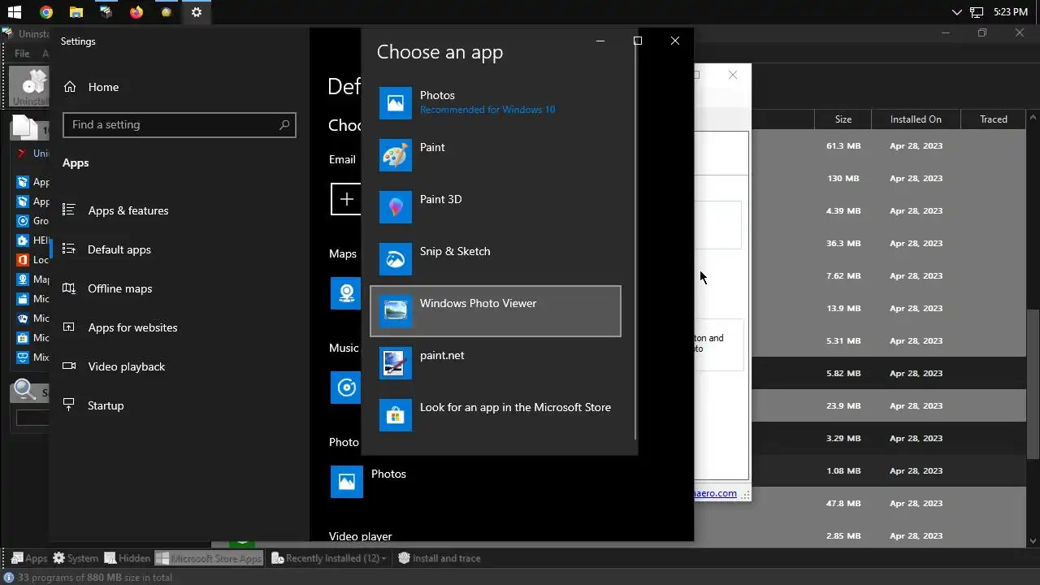Image resolution: width=1040 pixels, height=585 pixels.
Task: Click the uninstaller list vertical scrollbar
Action: (x=1033, y=385)
